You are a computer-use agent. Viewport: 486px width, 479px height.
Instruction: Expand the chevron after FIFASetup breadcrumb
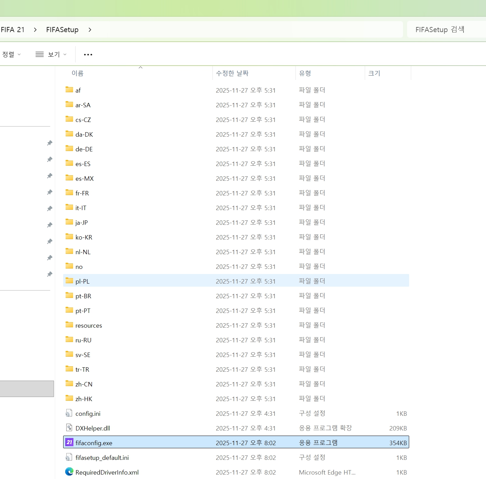90,30
